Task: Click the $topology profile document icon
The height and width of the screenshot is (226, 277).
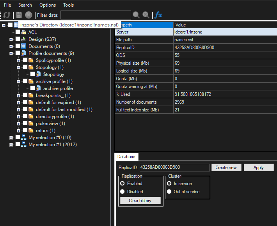Action: tap(39, 74)
